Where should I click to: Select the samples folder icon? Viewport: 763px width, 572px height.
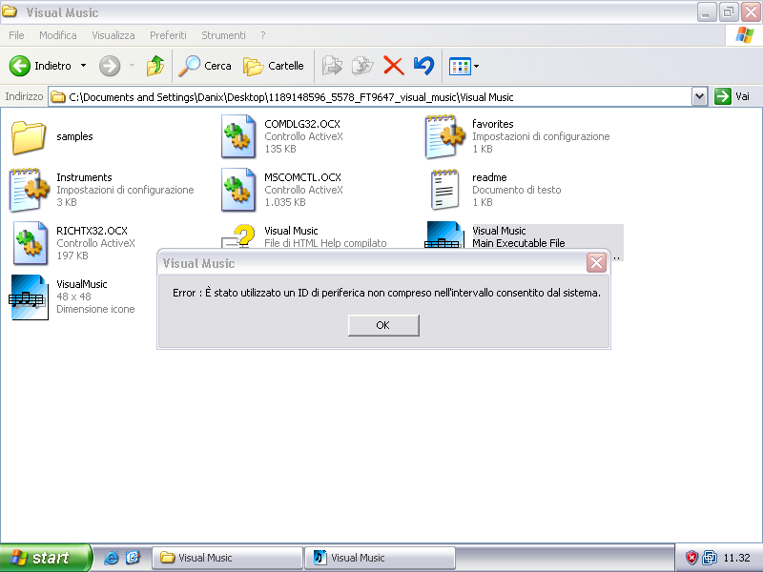click(x=29, y=136)
